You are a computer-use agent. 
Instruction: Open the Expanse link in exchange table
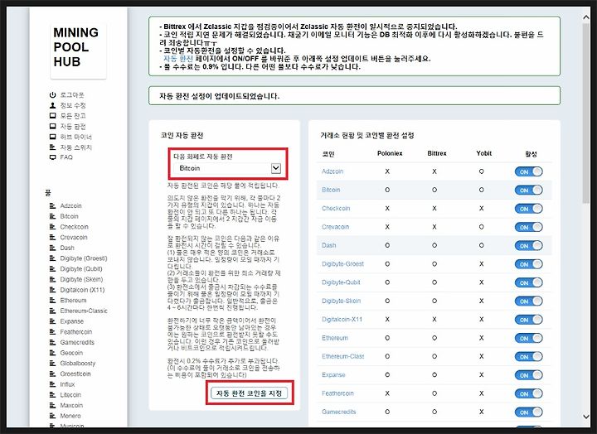click(333, 374)
